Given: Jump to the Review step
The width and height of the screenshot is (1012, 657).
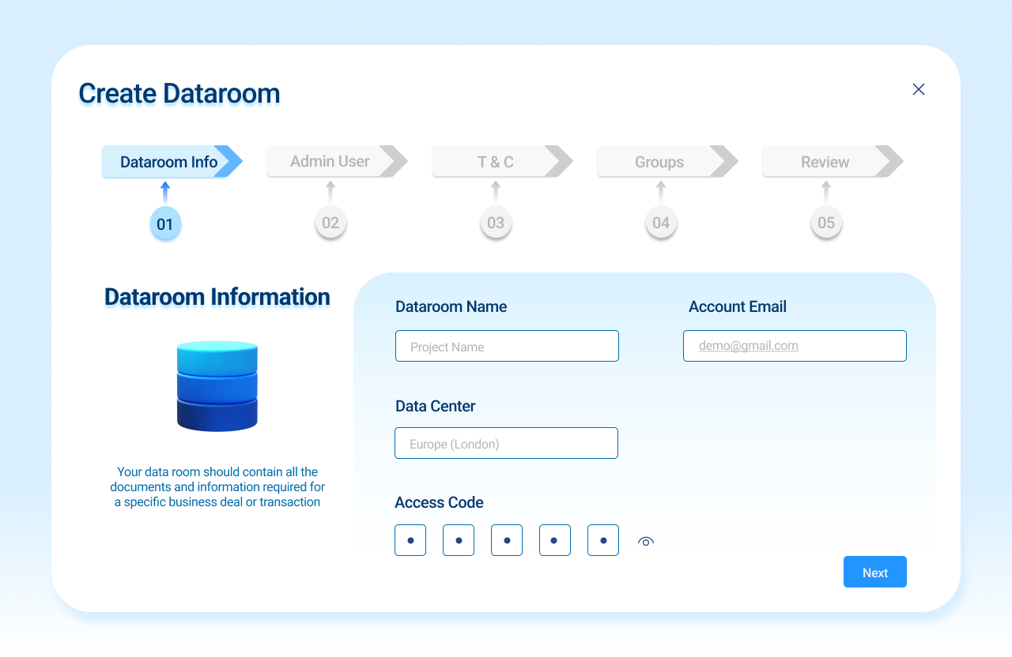Looking at the screenshot, I should point(833,161).
